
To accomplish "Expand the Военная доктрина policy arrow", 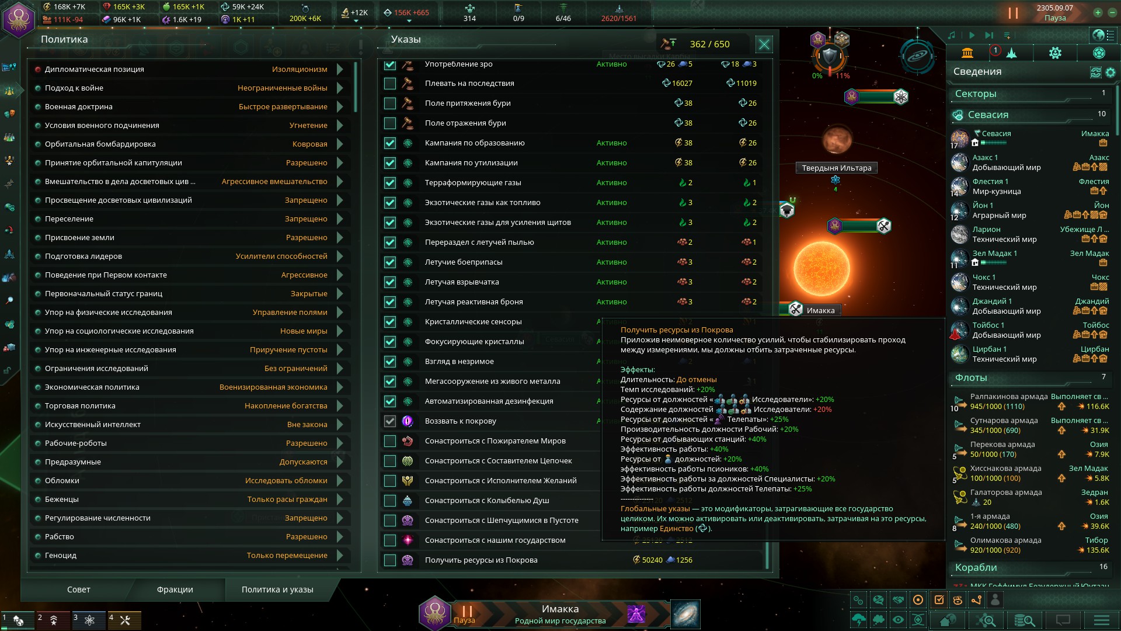I will [x=340, y=107].
